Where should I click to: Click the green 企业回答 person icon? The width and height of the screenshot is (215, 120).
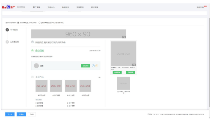(32, 51)
